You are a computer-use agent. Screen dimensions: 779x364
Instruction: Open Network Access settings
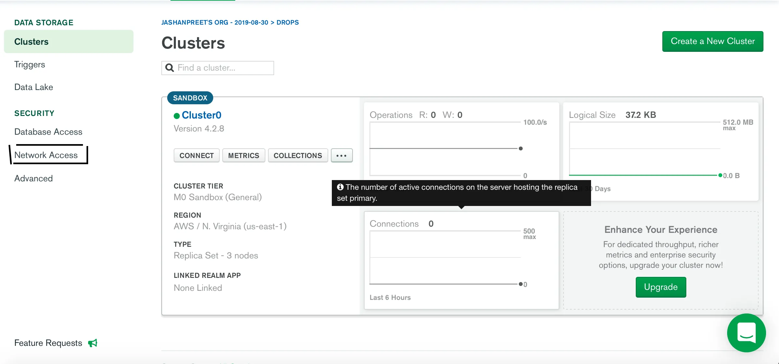point(46,155)
